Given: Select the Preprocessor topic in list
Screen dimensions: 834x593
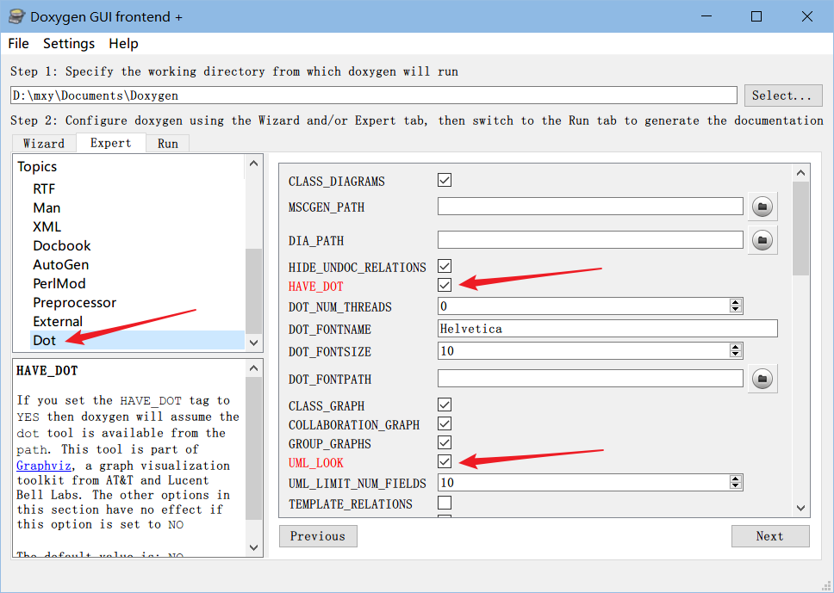Looking at the screenshot, I should coord(74,303).
